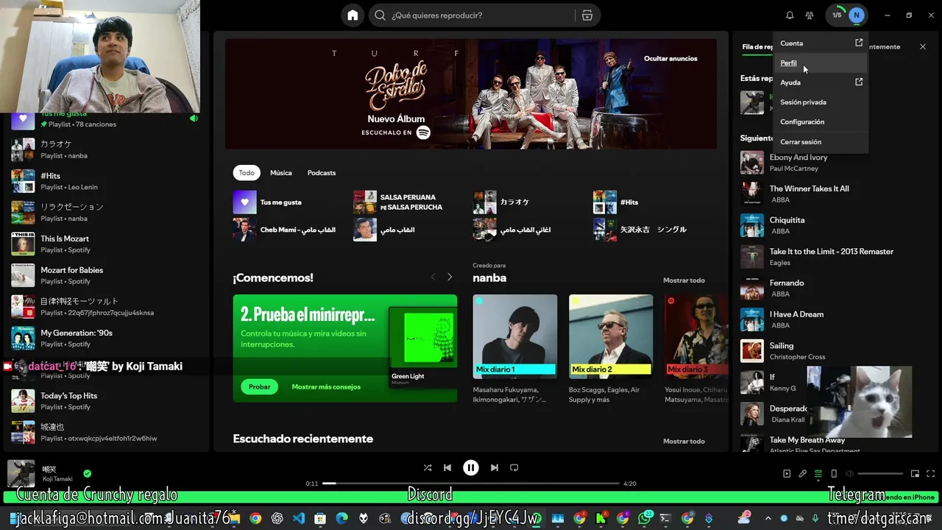Select the Fila de reproducción tab

757,46
